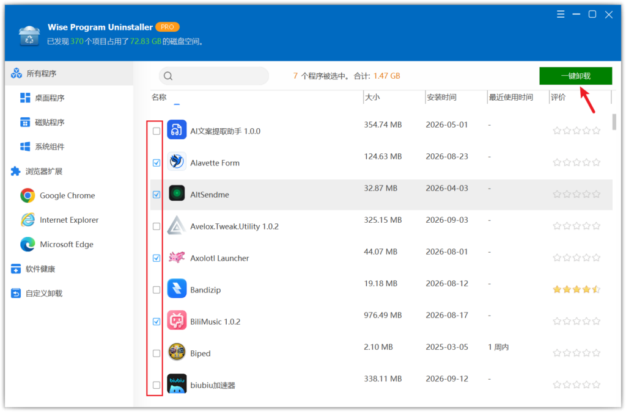Sort by 大小 column header
This screenshot has height=412, width=626.
coord(372,97)
